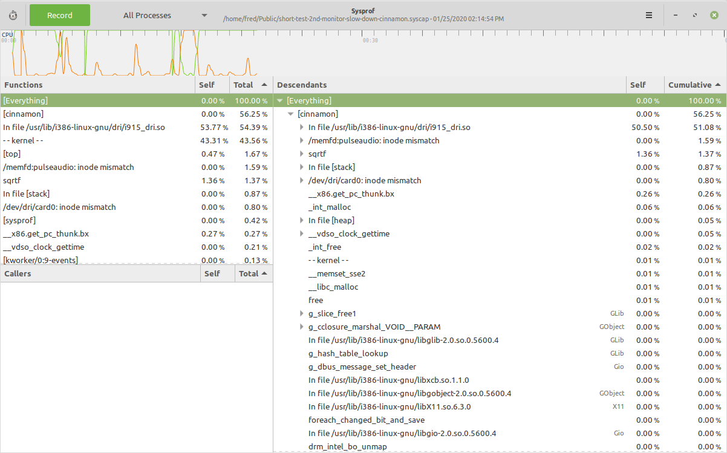
Task: Sort Callers list by Self header
Action: coord(217,274)
